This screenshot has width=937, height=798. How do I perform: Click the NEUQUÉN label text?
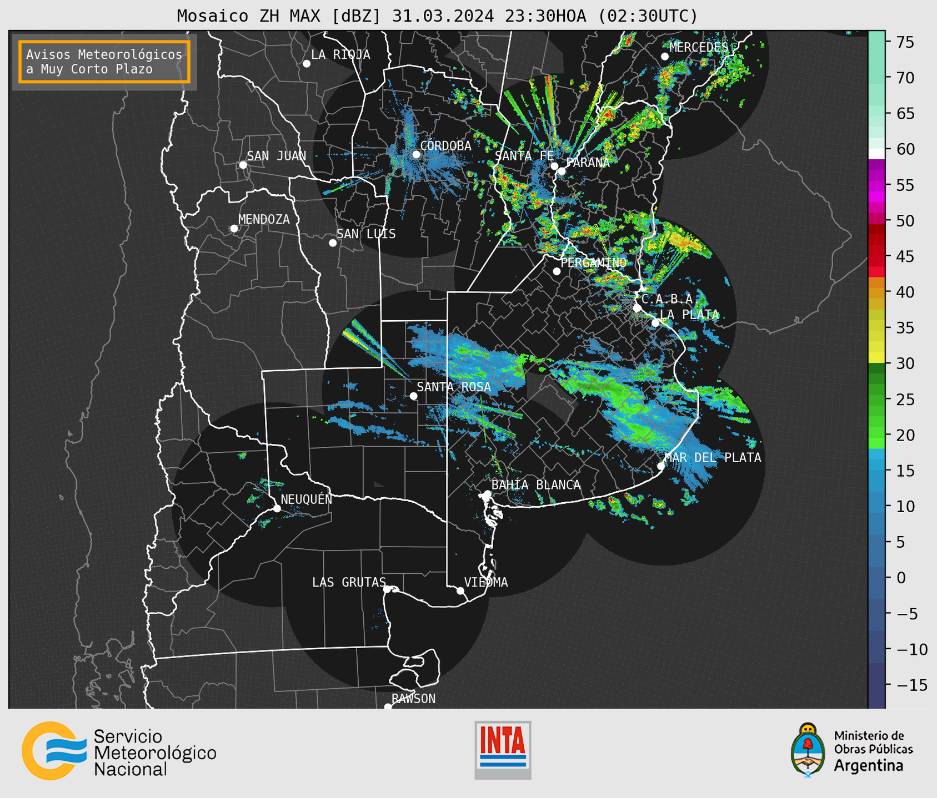(306, 499)
